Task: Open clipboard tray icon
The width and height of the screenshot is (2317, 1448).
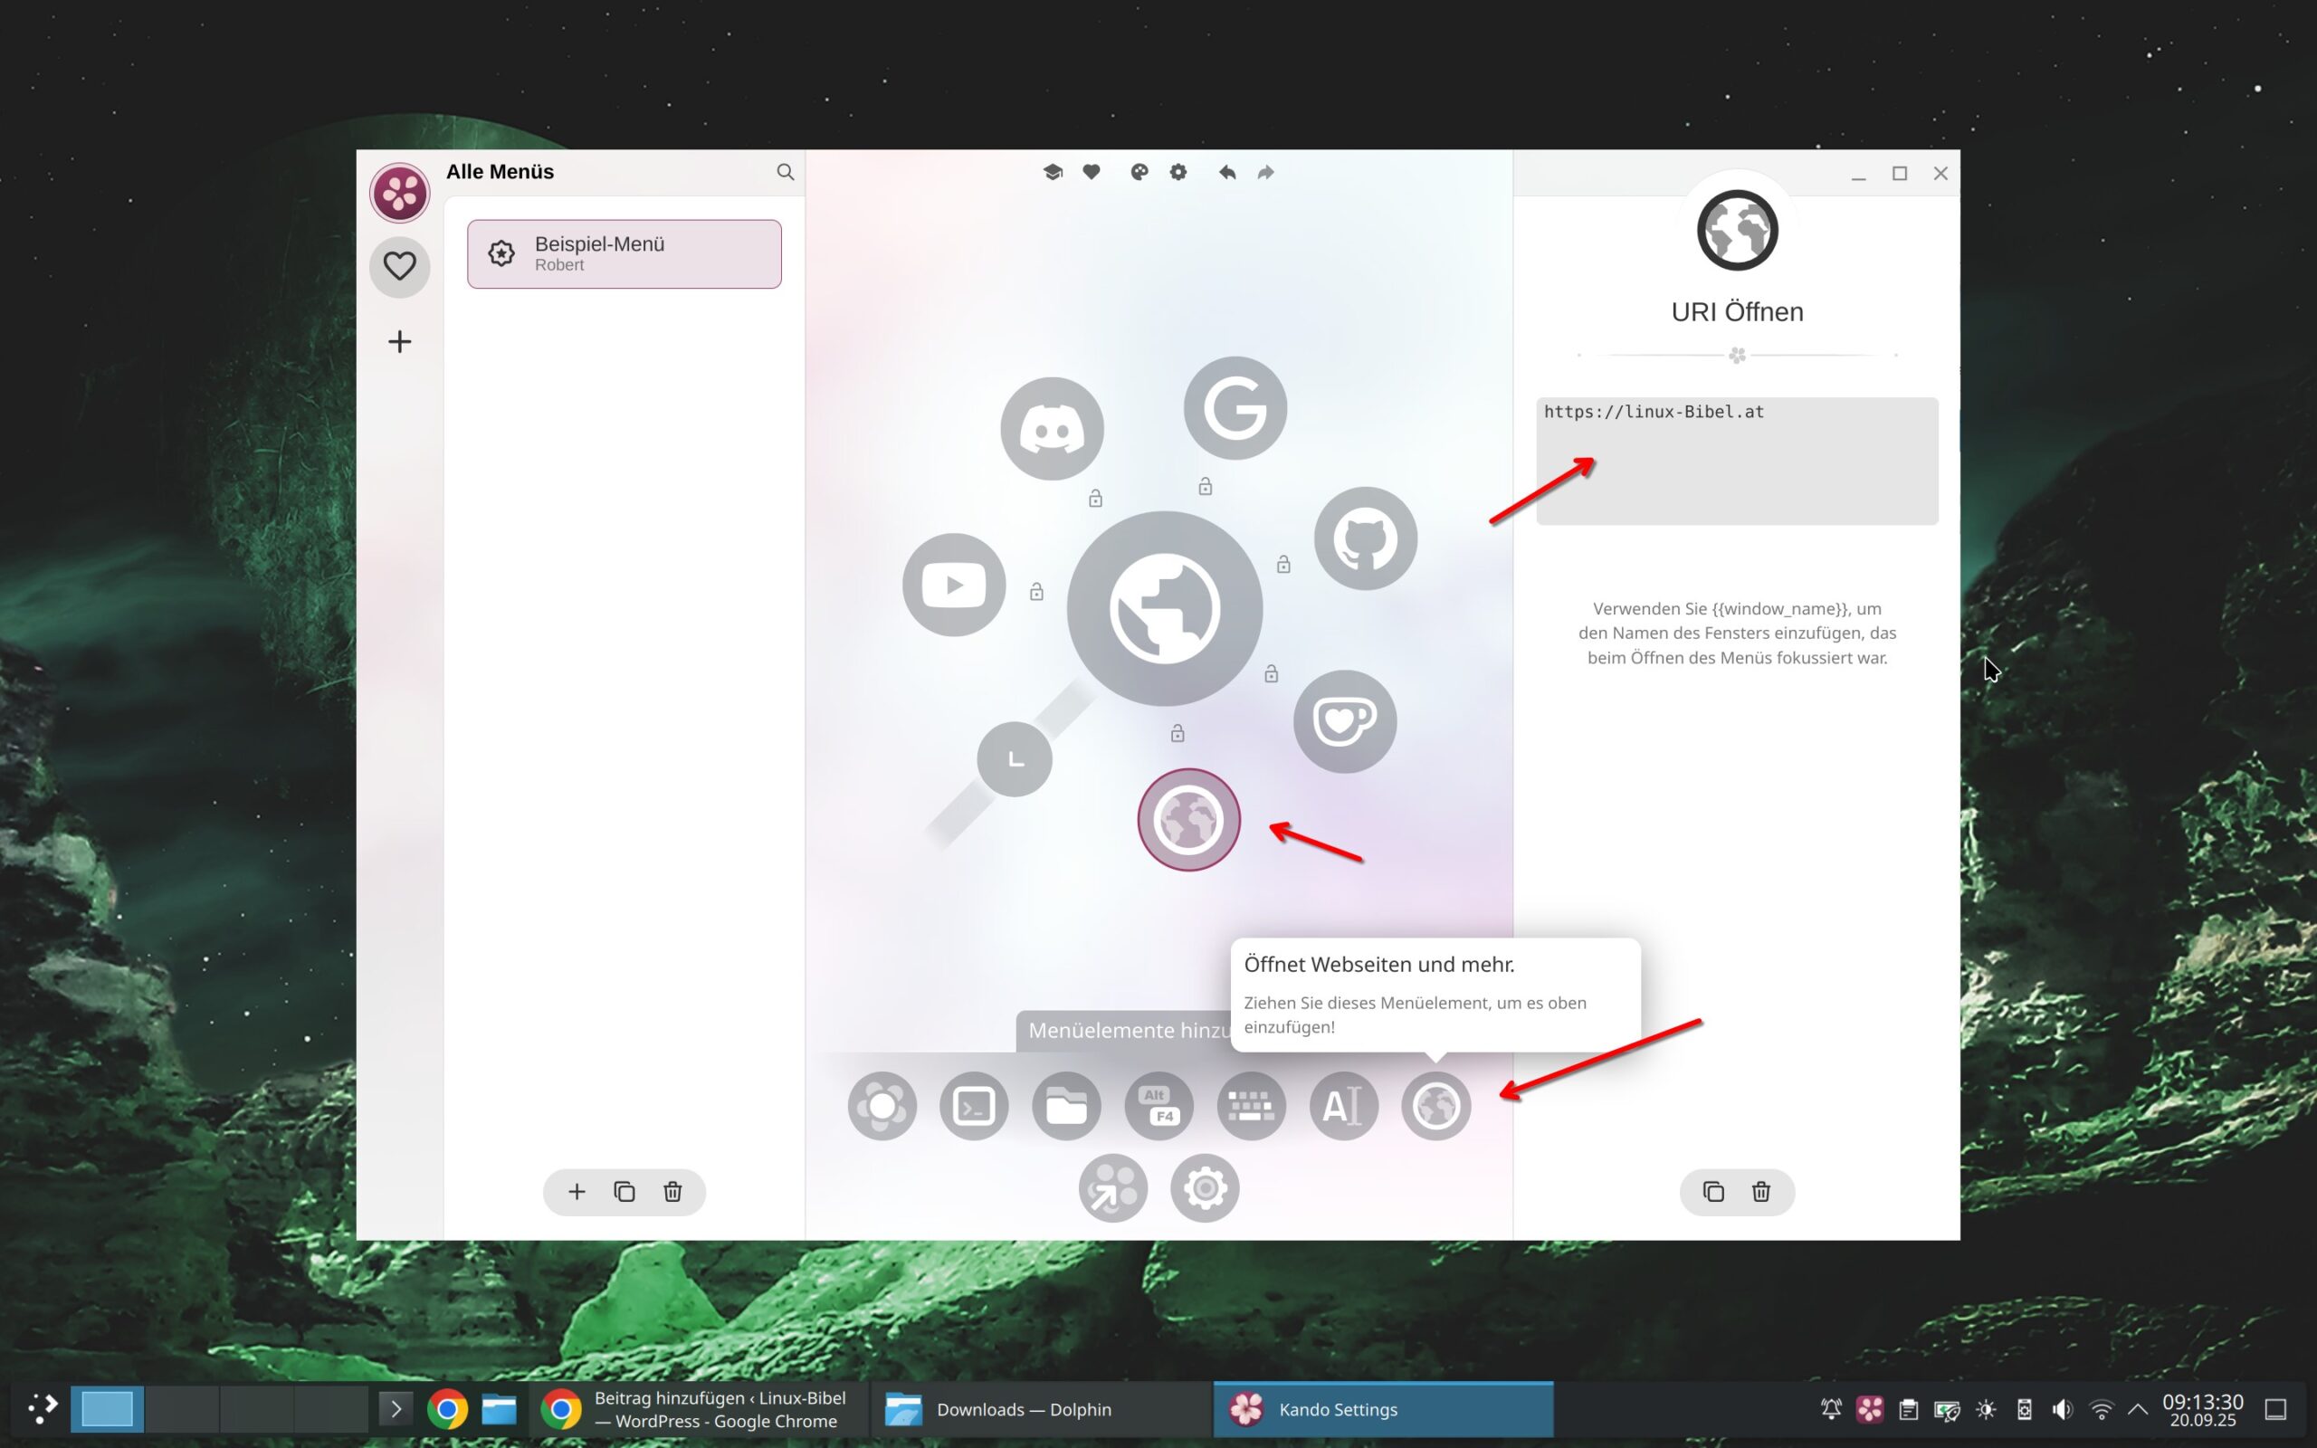Action: pyautogui.click(x=1908, y=1410)
